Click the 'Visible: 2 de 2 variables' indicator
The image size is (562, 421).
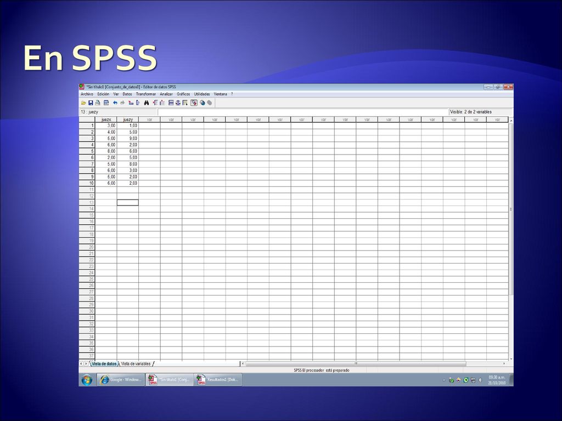[470, 112]
